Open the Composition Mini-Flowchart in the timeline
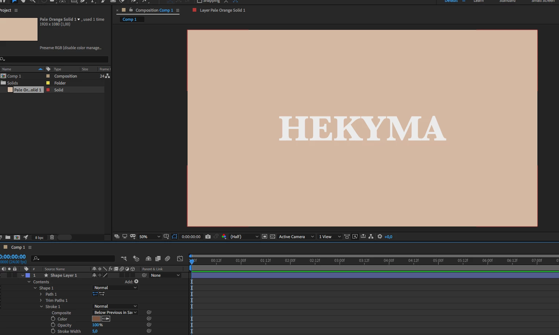The image size is (559, 335). tap(124, 259)
